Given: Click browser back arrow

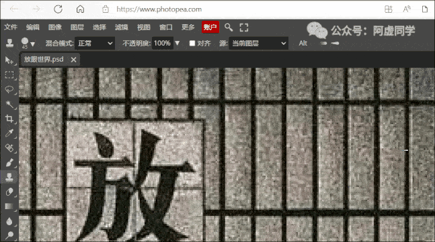Looking at the screenshot, I should 14,9.
